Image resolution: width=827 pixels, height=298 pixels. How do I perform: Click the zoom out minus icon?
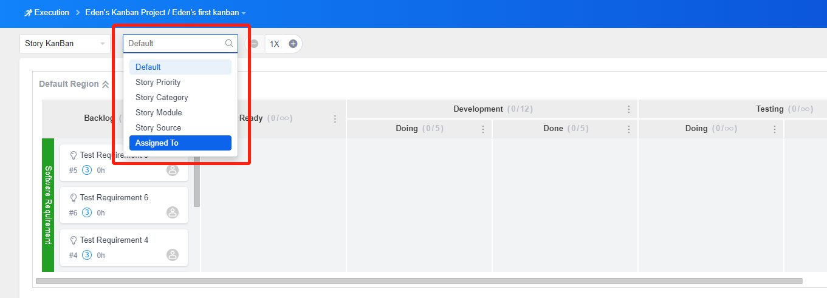tap(254, 44)
